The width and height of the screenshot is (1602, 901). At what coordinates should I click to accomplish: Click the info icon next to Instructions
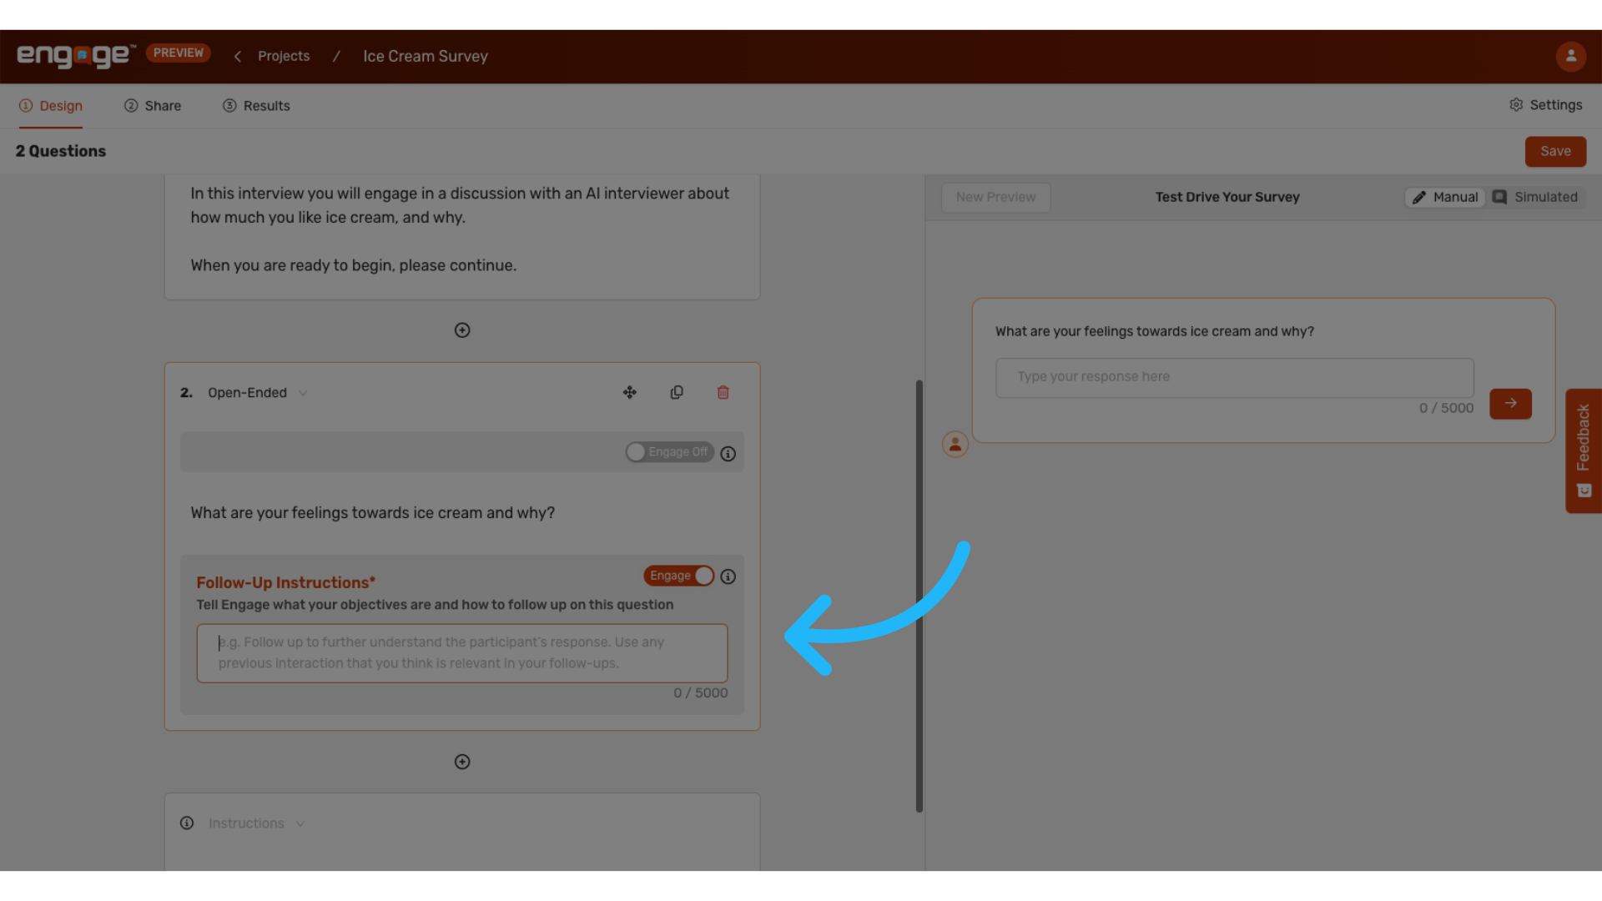pos(187,823)
